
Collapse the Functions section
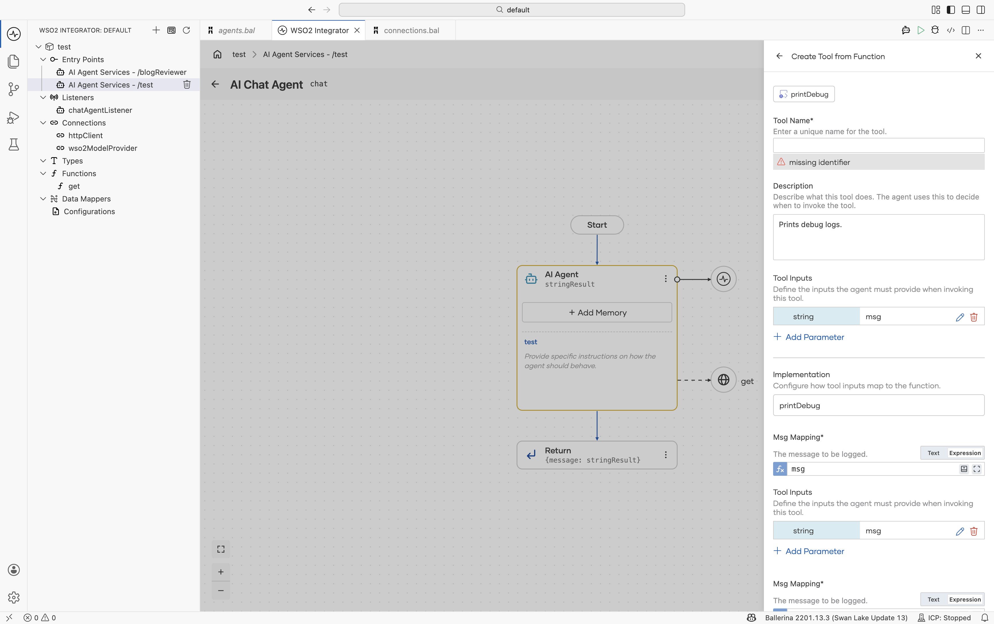coord(43,173)
